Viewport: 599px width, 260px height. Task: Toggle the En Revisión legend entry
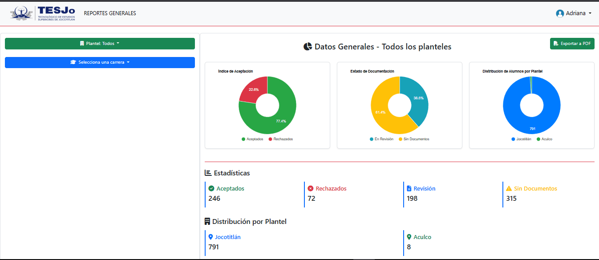tap(382, 139)
